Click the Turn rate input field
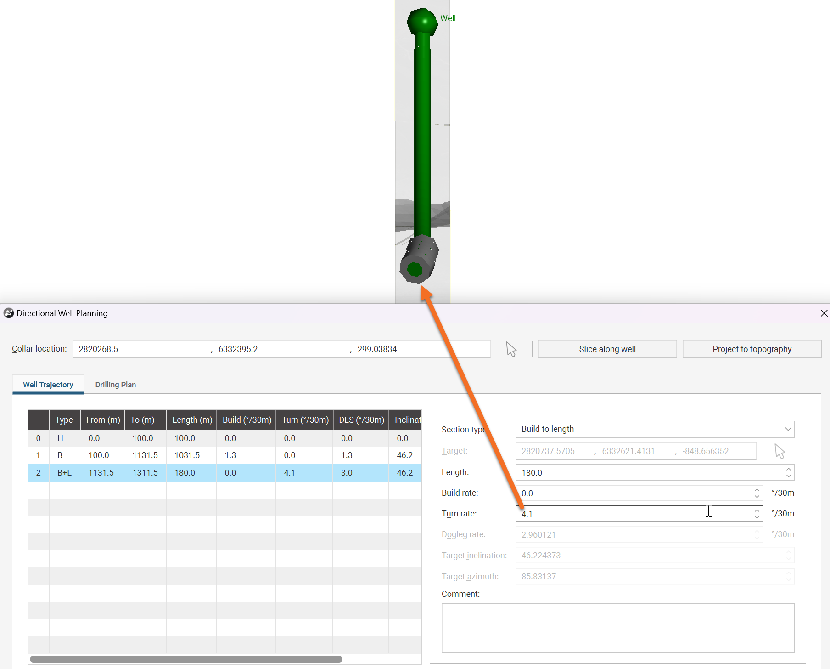Image resolution: width=830 pixels, height=669 pixels. click(611, 514)
